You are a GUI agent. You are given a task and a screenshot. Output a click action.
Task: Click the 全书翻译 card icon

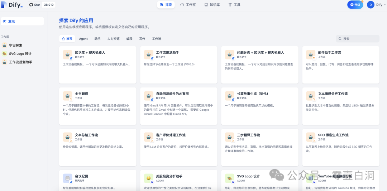point(67,96)
